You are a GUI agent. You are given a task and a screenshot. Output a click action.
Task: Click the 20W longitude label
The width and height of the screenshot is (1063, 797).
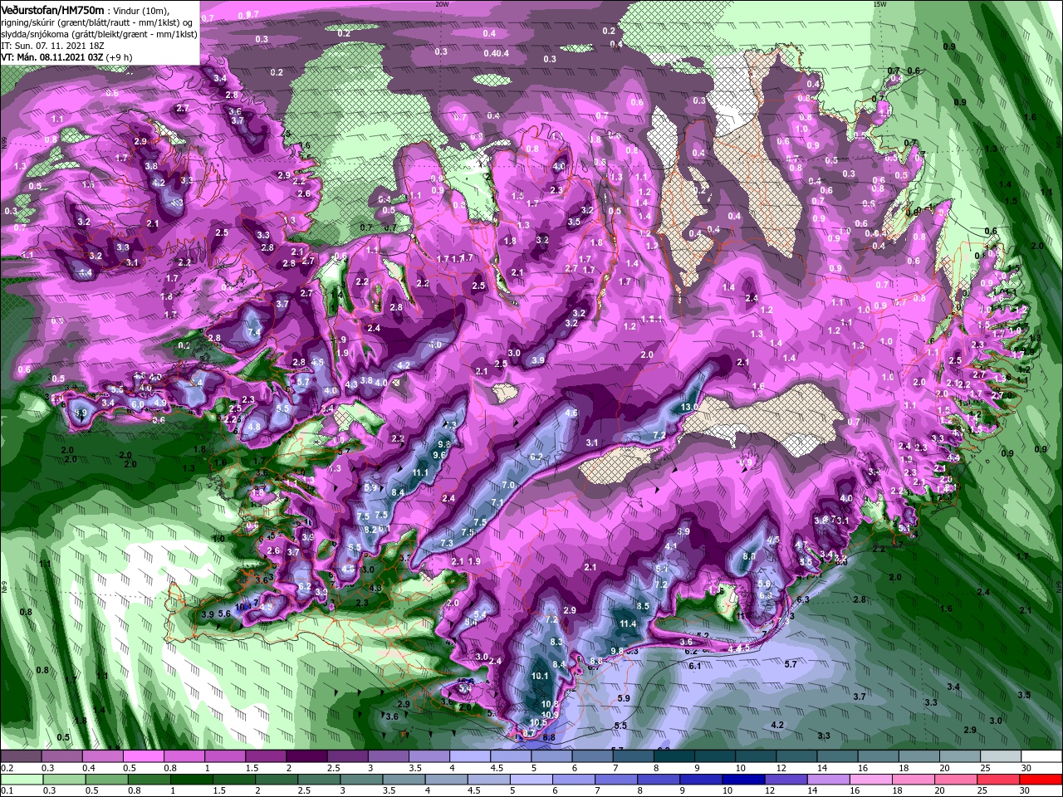[x=442, y=4]
